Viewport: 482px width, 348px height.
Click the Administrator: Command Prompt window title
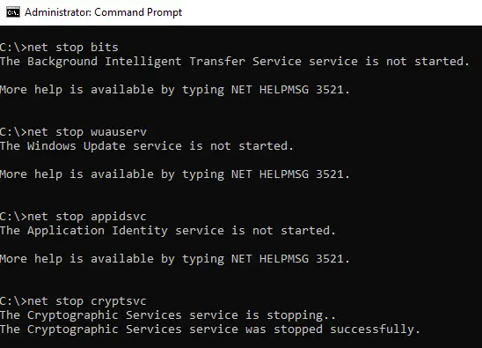tap(103, 12)
